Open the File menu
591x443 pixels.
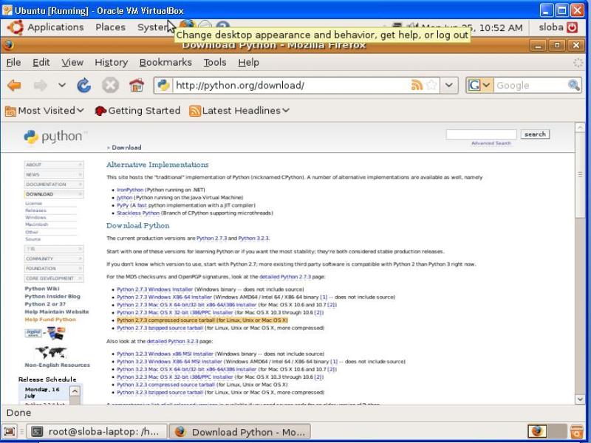13,63
